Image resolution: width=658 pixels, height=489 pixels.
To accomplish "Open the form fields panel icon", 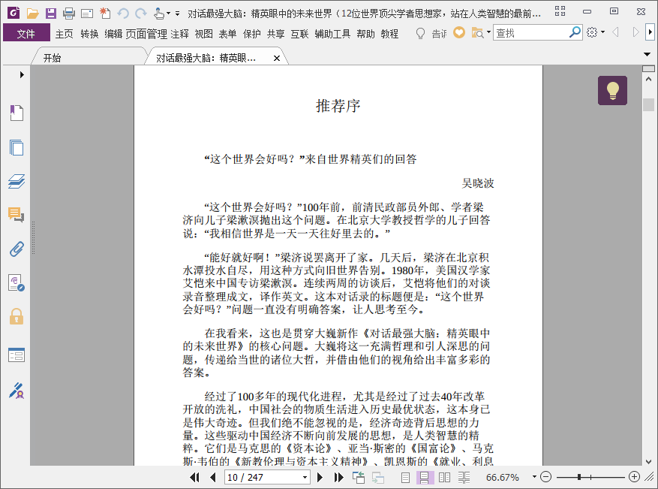I will click(x=17, y=355).
